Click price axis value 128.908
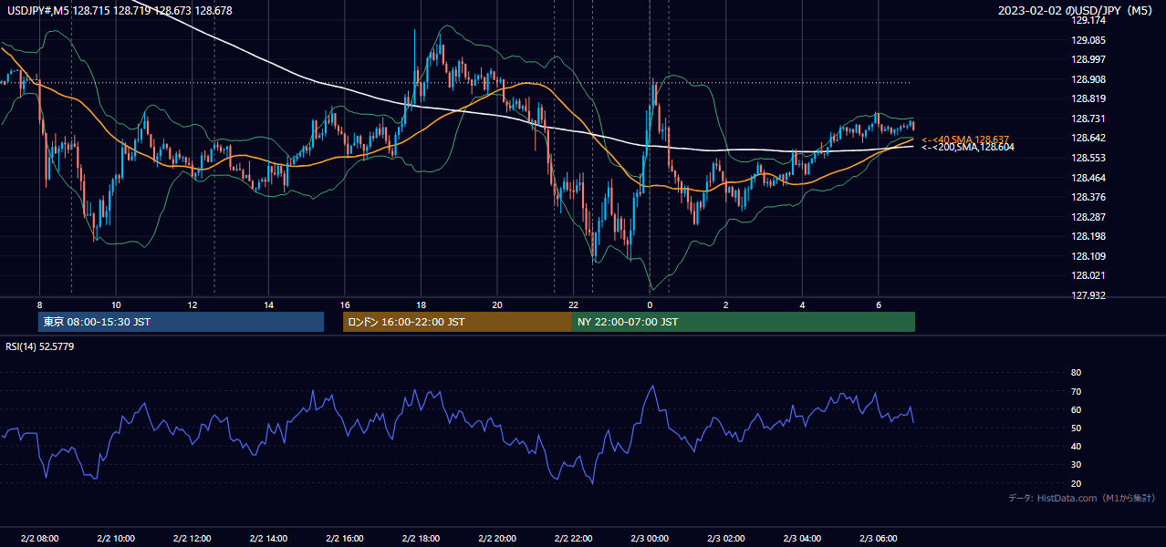The image size is (1166, 547). pyautogui.click(x=1088, y=79)
